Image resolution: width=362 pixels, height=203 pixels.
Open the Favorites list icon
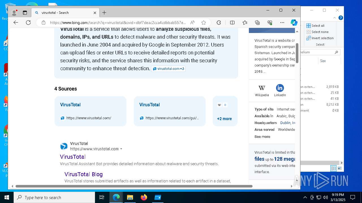[x=245, y=23]
